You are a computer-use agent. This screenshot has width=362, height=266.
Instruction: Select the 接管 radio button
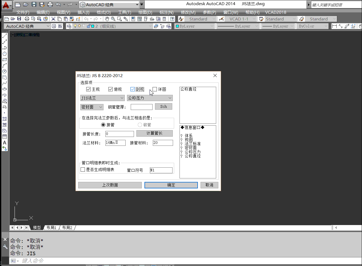click(x=103, y=125)
